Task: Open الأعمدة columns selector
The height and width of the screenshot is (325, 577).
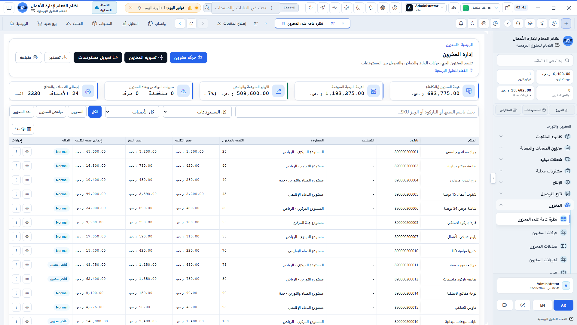Action: pyautogui.click(x=23, y=129)
